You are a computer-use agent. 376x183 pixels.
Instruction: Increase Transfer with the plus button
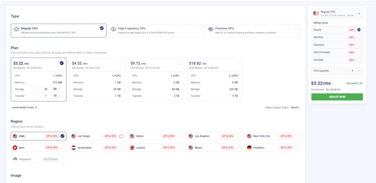59,96
